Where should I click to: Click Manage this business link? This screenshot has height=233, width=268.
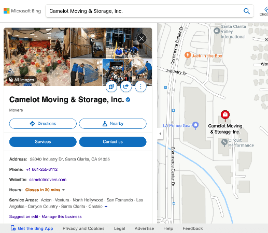[x=62, y=216]
